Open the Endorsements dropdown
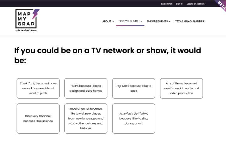This screenshot has width=226, height=144. click(158, 22)
